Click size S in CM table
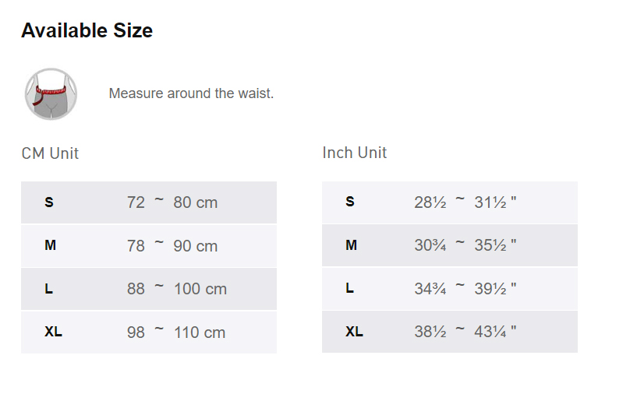 49,202
